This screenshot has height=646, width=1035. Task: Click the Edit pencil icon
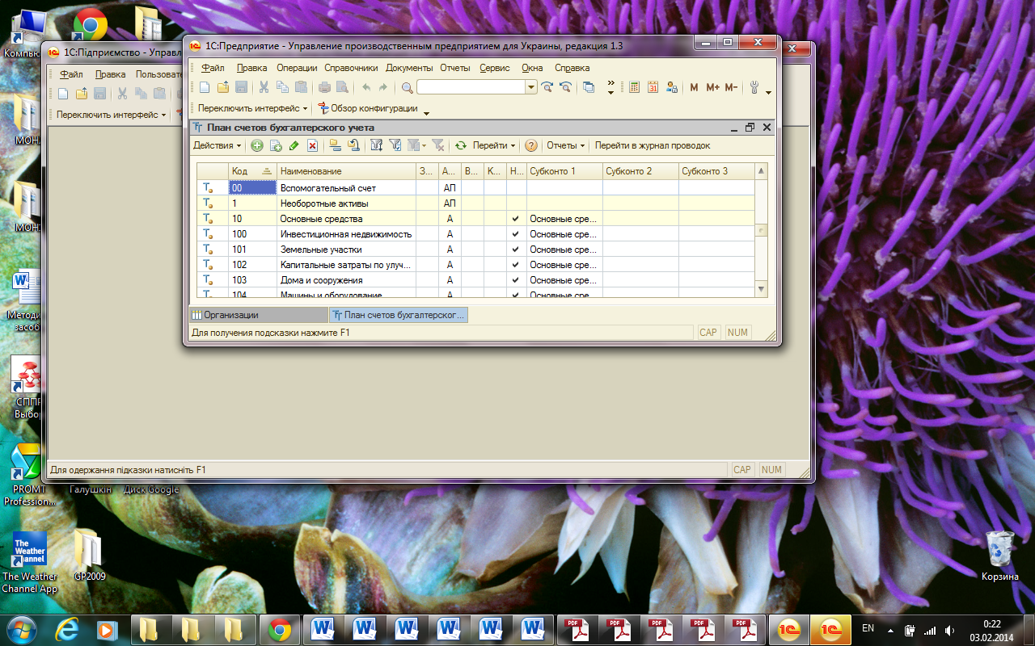point(294,145)
